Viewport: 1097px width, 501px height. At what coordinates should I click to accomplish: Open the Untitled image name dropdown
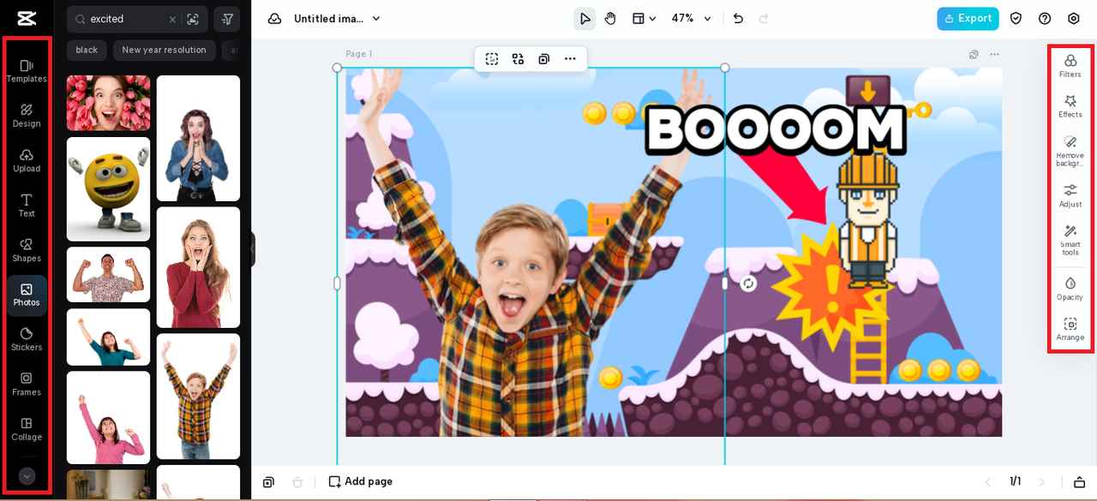pos(336,19)
